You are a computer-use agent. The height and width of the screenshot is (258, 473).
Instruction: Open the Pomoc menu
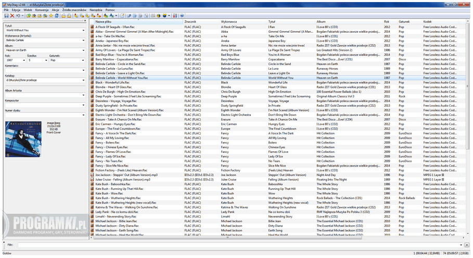coord(110,10)
